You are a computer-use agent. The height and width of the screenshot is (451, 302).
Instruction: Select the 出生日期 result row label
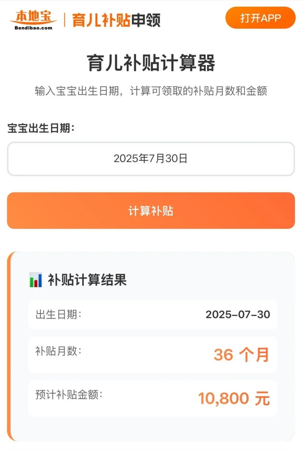[x=58, y=314]
